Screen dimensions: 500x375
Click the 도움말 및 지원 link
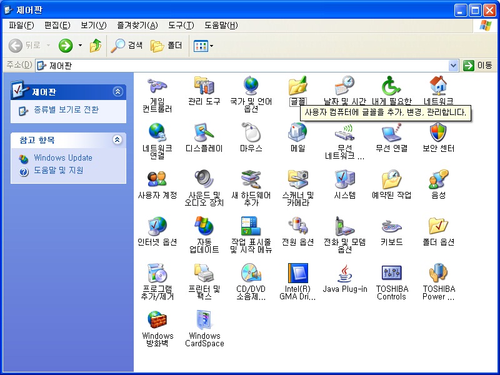(x=58, y=171)
